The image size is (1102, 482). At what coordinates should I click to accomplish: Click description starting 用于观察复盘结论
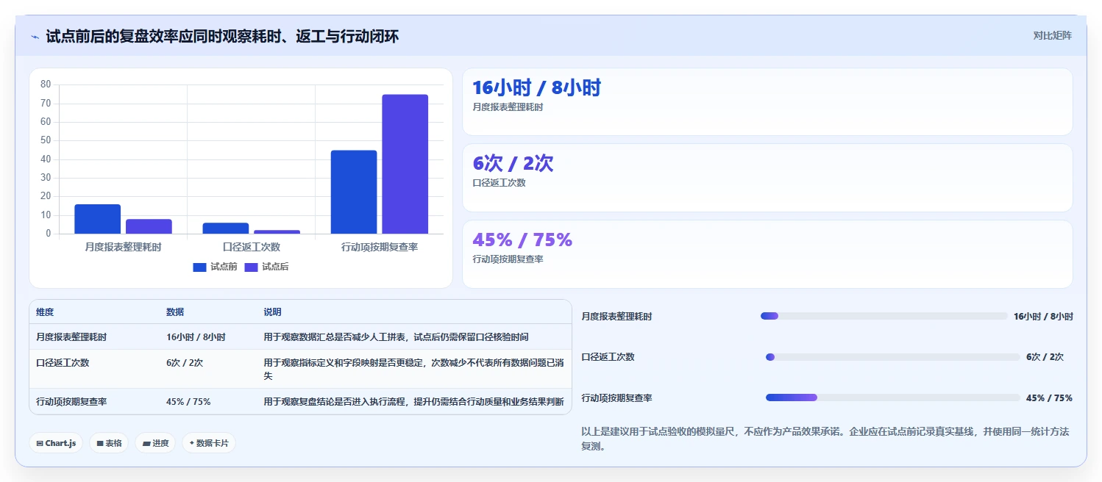coord(413,402)
